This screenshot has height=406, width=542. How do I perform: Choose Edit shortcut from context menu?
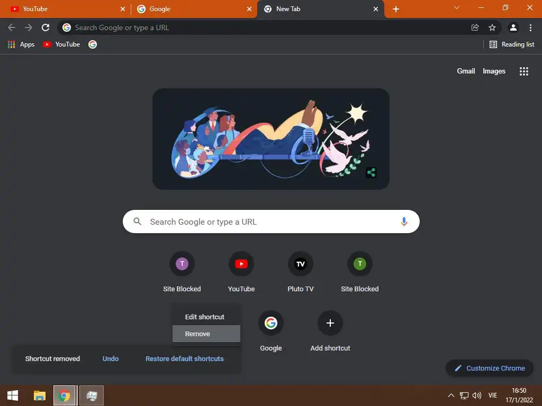point(206,317)
